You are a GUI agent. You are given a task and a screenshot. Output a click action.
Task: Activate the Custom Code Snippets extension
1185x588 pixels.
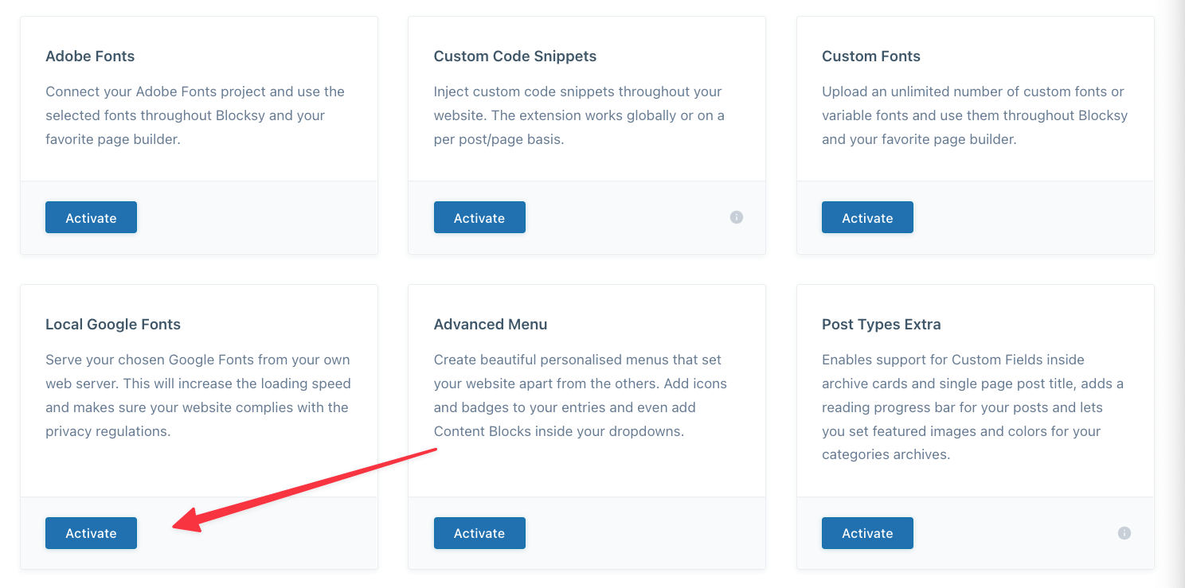pos(479,217)
